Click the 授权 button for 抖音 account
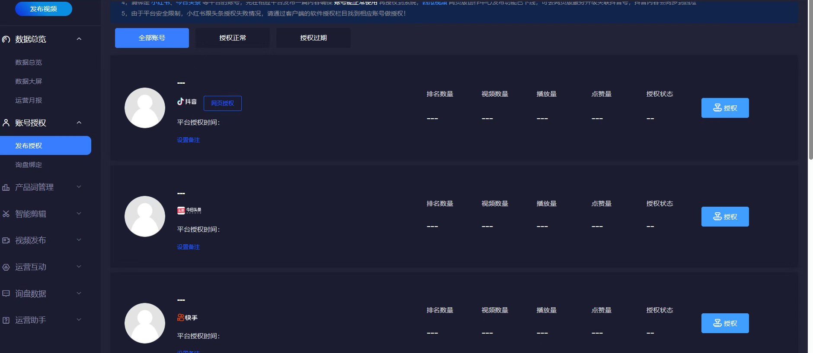This screenshot has height=353, width=813. point(725,108)
